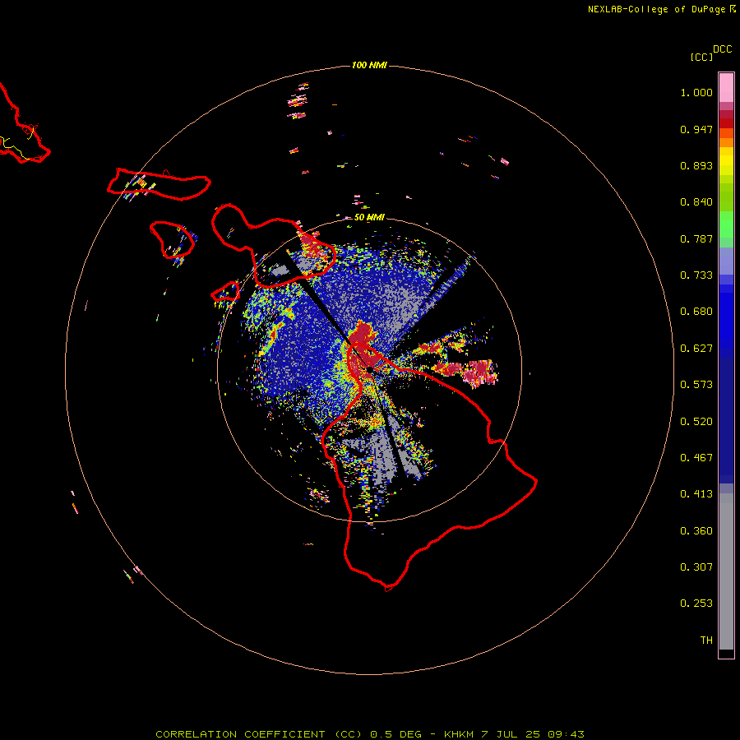
Task: Click the 0.520 color scale value
Action: (696, 422)
